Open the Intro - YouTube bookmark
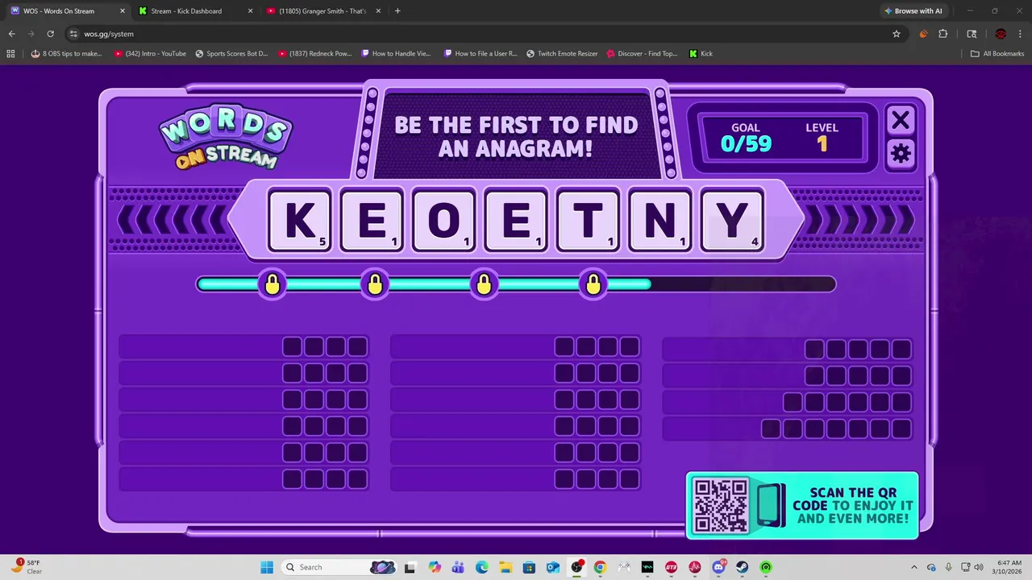Screen dimensions: 1032x580 (x=150, y=54)
